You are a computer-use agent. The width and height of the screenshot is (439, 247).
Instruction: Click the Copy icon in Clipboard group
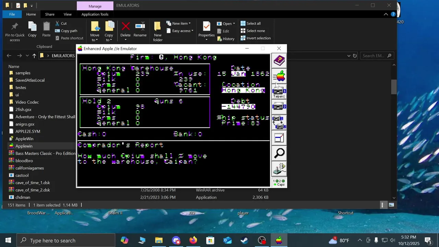click(32, 30)
